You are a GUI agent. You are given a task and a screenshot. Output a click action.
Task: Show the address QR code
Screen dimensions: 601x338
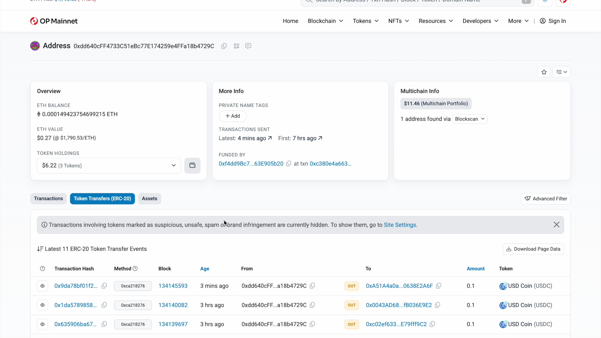tap(236, 46)
